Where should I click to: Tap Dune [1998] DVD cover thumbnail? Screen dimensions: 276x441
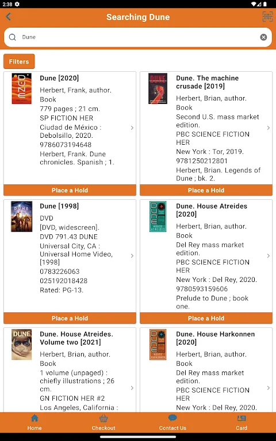[21, 216]
